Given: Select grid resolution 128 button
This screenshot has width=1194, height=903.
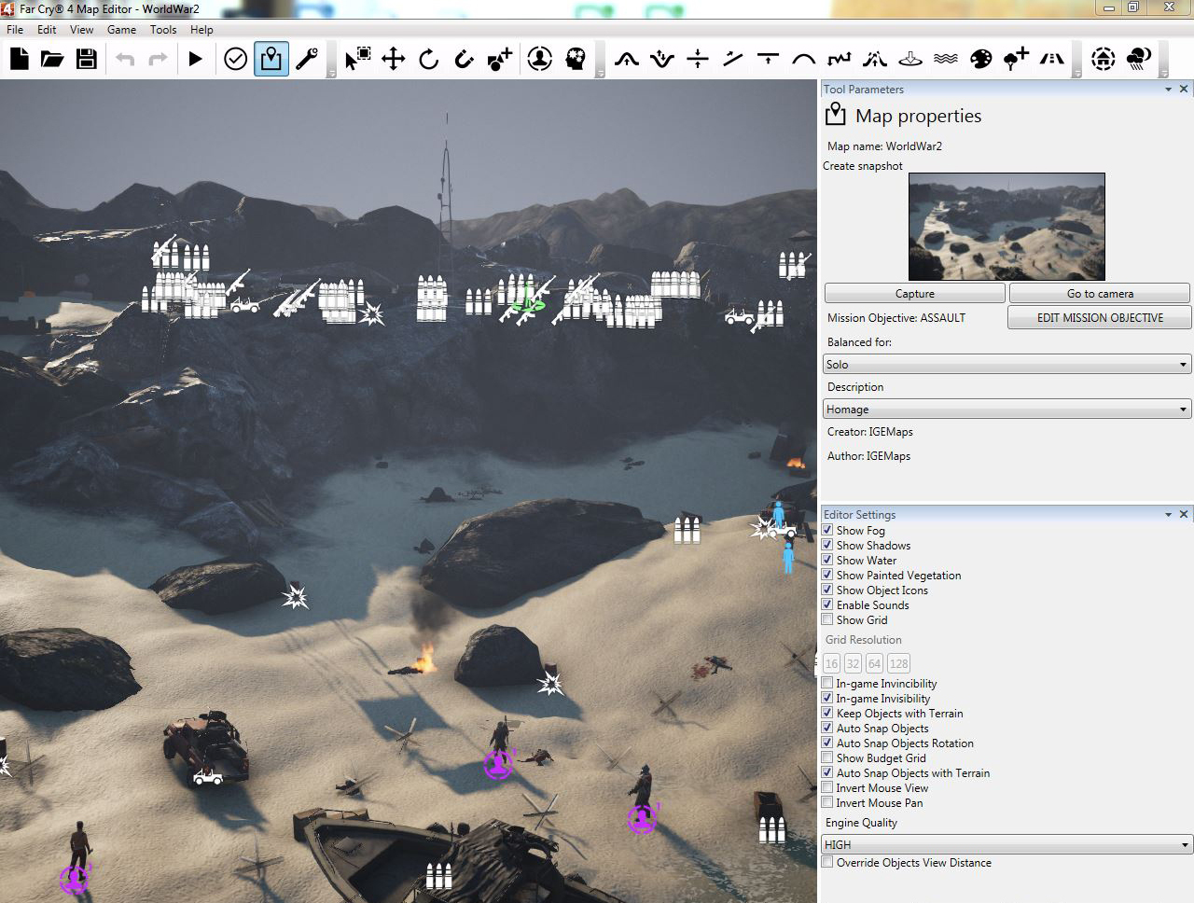Looking at the screenshot, I should pos(898,663).
